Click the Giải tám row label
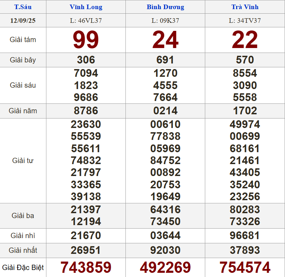 [23, 40]
